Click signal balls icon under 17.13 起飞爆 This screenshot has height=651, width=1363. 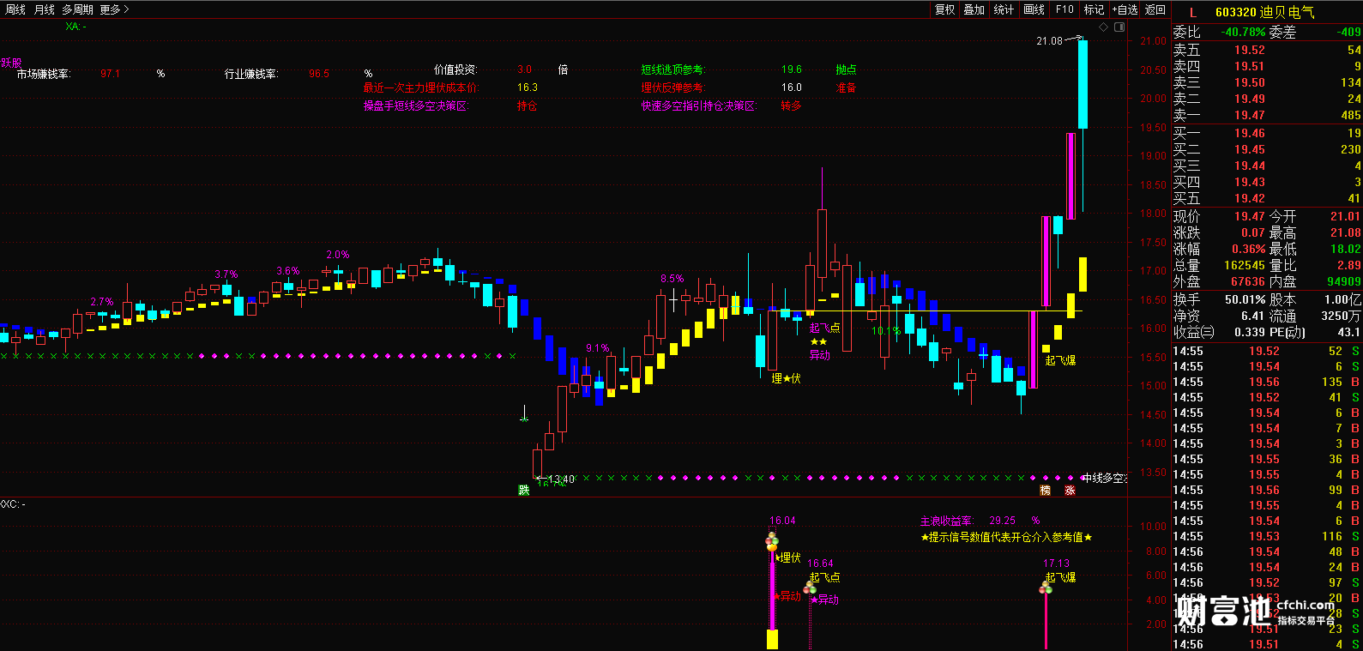(1046, 588)
